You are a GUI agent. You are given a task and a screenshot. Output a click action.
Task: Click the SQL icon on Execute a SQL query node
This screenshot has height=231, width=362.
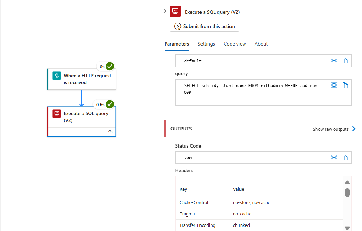(x=57, y=113)
